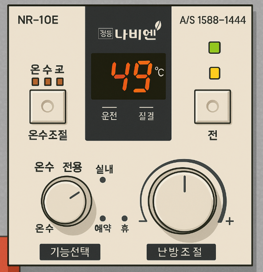
Task: Click the plus sign by heating dial
Action: click(x=230, y=221)
